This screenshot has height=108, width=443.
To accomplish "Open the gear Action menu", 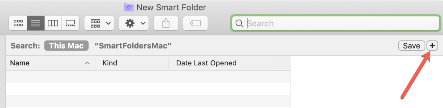I will pos(134,23).
